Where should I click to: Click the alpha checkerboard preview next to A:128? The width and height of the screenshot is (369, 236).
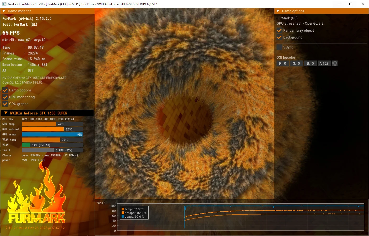point(335,63)
